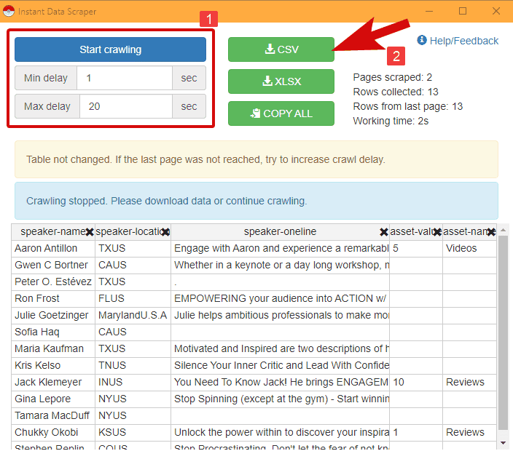Select the Kris Kelso cell
Screen dimensions: 513x467
coord(53,365)
